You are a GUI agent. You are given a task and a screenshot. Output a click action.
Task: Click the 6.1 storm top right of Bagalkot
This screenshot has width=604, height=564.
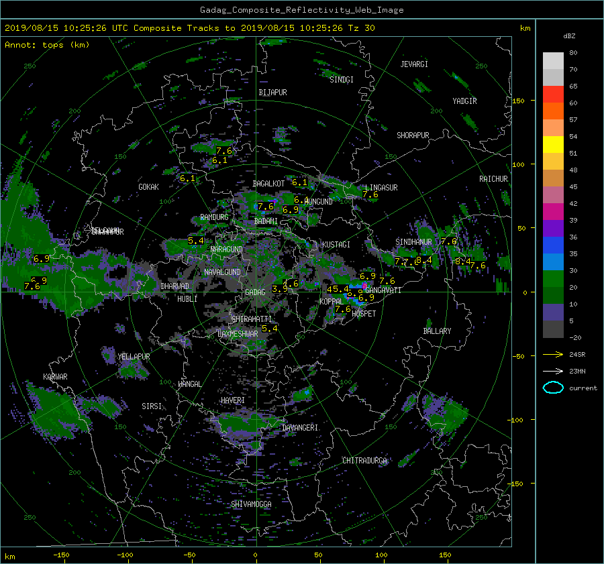click(299, 182)
